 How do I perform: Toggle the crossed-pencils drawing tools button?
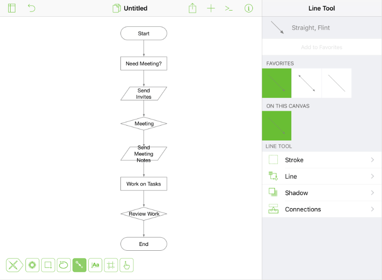pyautogui.click(x=14, y=265)
